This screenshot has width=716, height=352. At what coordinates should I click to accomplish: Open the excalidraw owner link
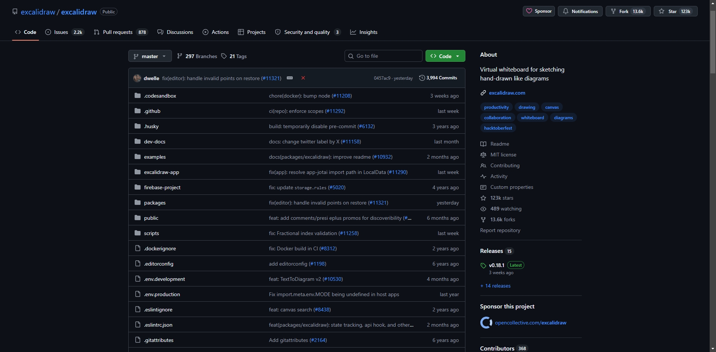(x=38, y=12)
